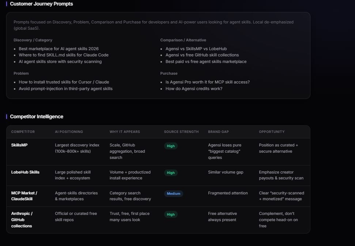Click the Customer Journey Prompts heading
Viewport: 355px width, 246px height.
point(41,4)
